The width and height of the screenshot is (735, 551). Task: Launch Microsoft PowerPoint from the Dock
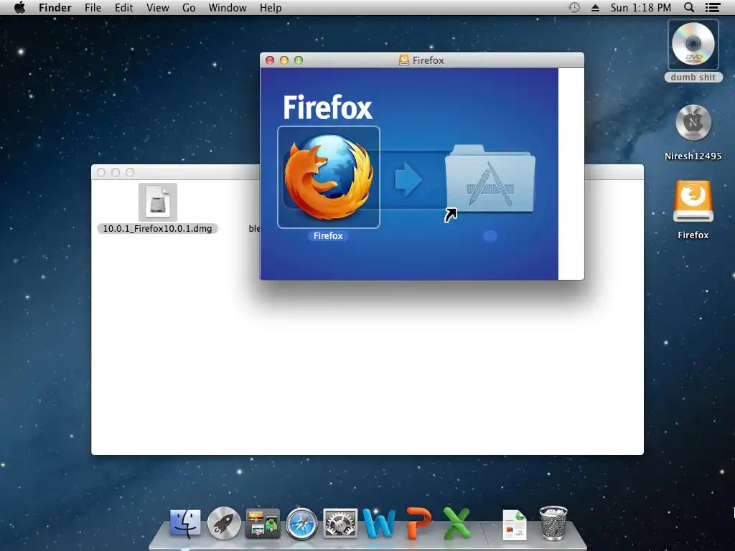coord(418,523)
